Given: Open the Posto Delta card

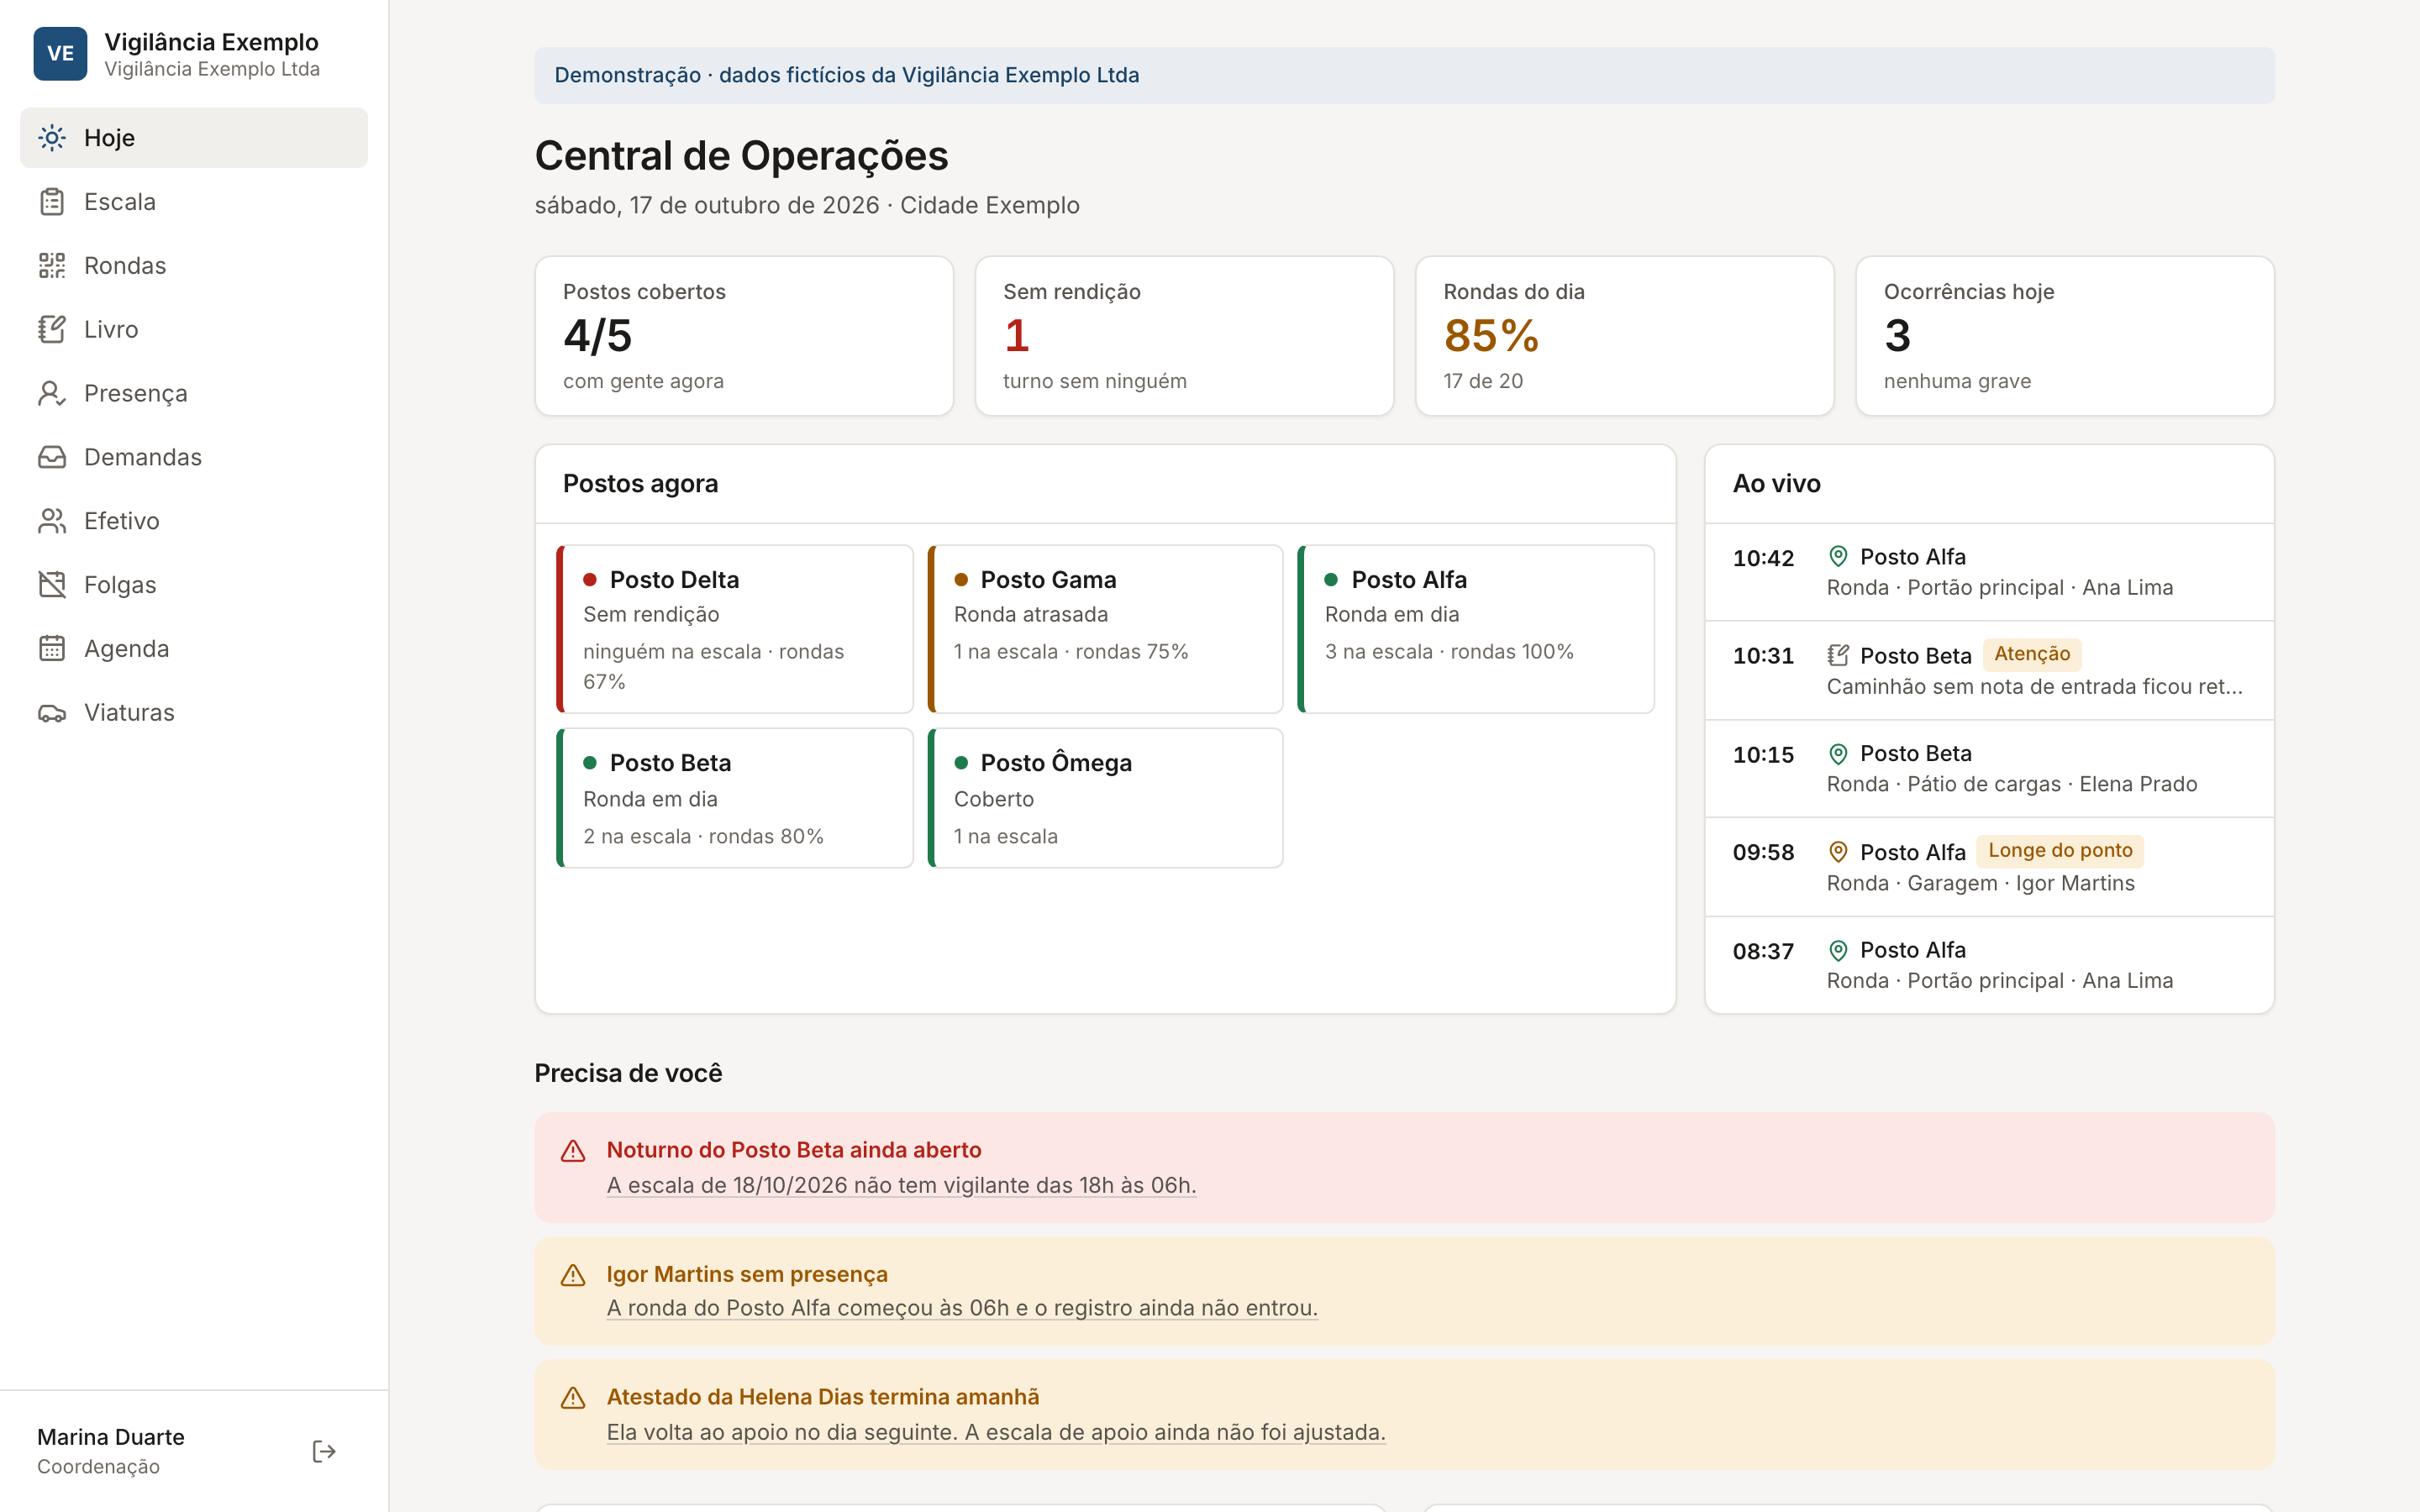Looking at the screenshot, I should click(735, 629).
